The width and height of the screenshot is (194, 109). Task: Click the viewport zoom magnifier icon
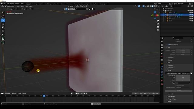click(x=158, y=21)
